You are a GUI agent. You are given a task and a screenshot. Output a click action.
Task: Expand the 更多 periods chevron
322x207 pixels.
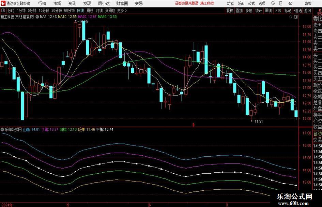coord(126,11)
